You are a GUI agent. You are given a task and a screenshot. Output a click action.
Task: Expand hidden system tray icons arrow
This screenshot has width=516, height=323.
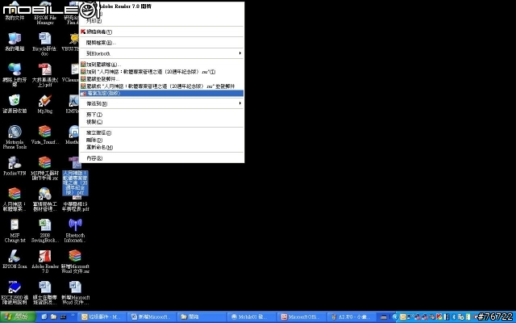pos(397,317)
